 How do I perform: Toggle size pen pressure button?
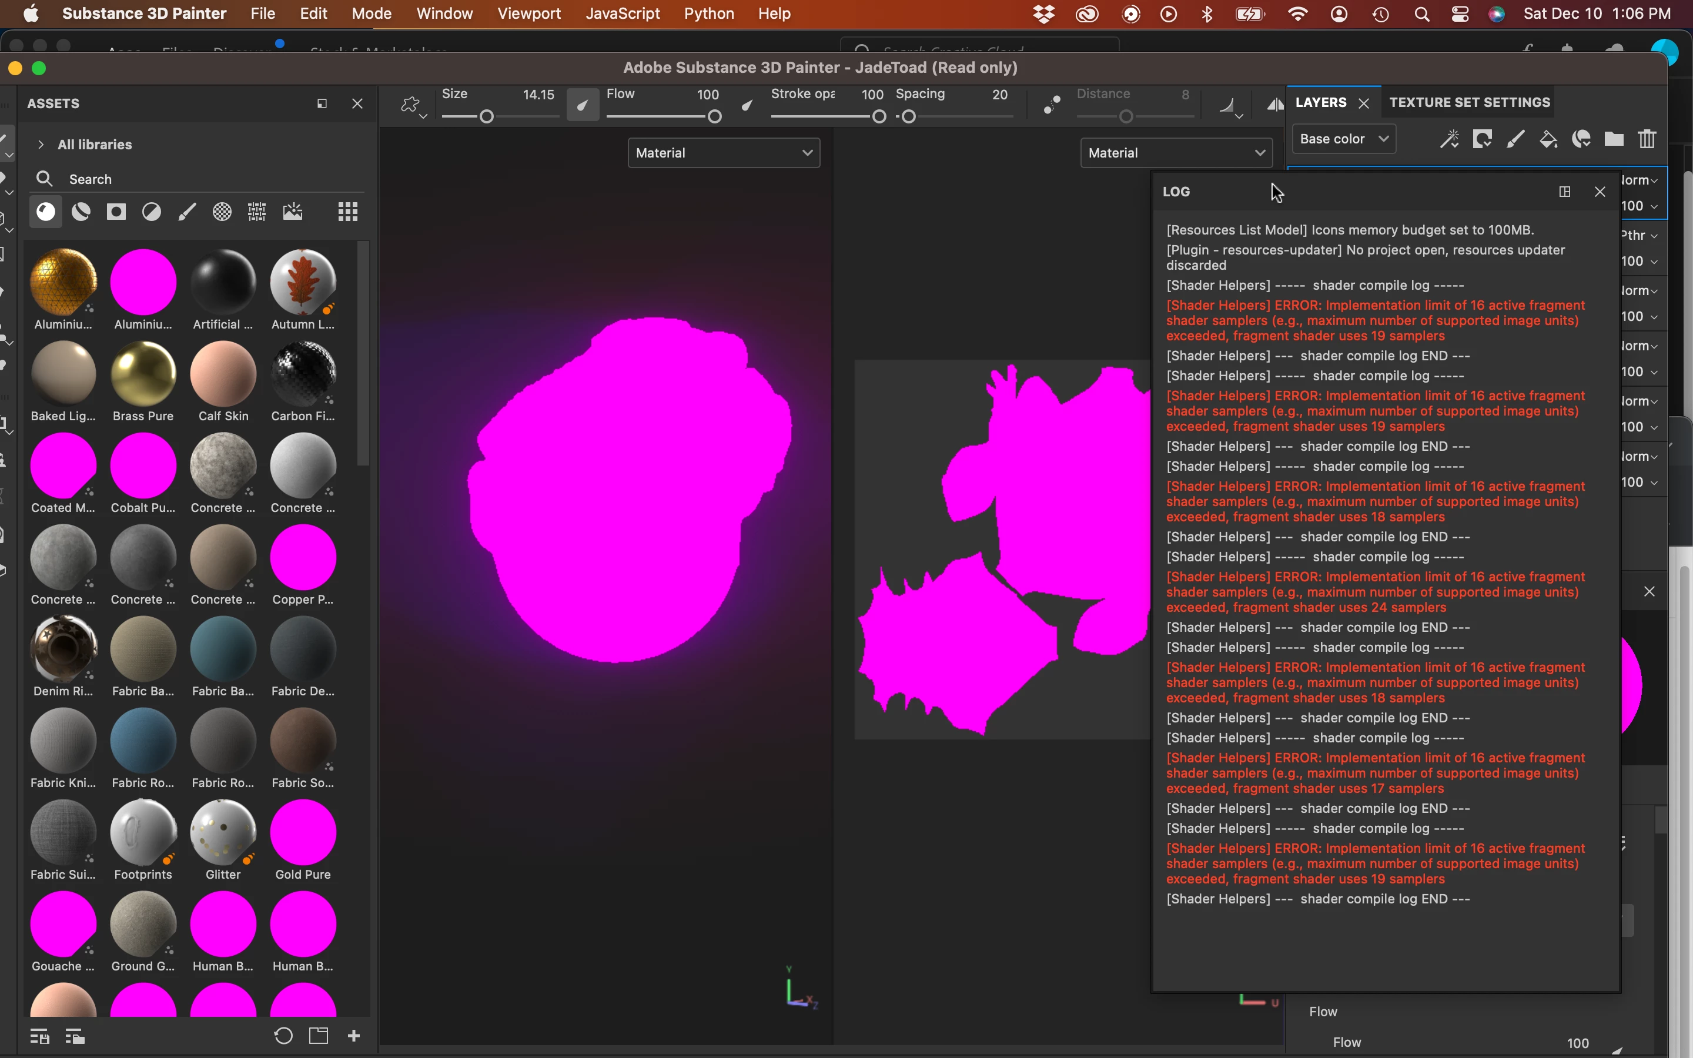click(582, 106)
